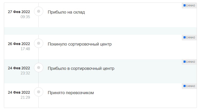The height and width of the screenshot is (110, 200).
Task: Click the CAINIAO badge on Покинуло сортировочный центр row
Action: [189, 37]
